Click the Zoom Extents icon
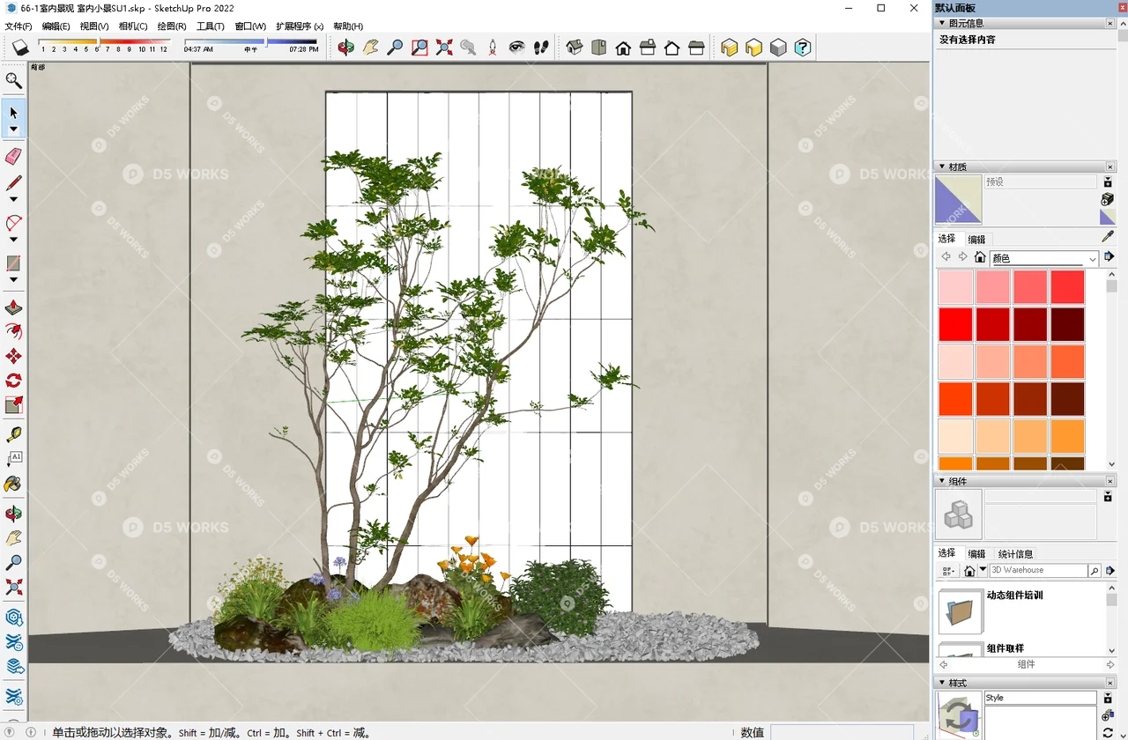Viewport: 1128px width, 740px height. tap(443, 47)
